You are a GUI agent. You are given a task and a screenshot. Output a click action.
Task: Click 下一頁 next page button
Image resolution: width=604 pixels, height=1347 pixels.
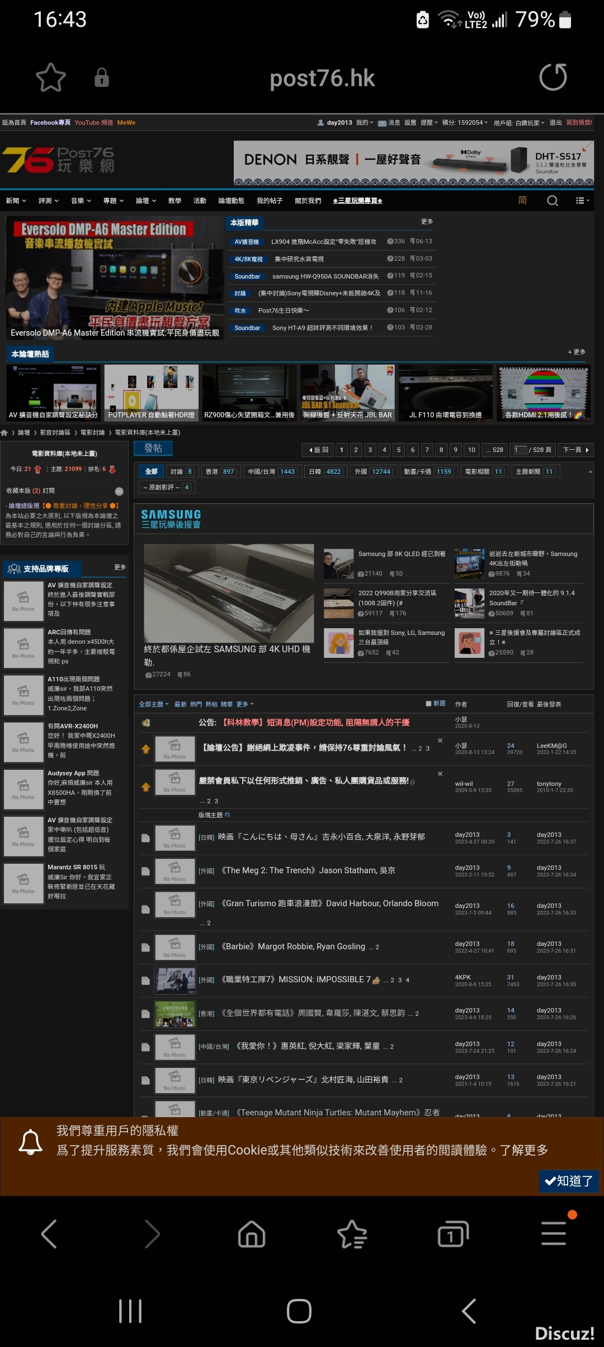tap(575, 450)
